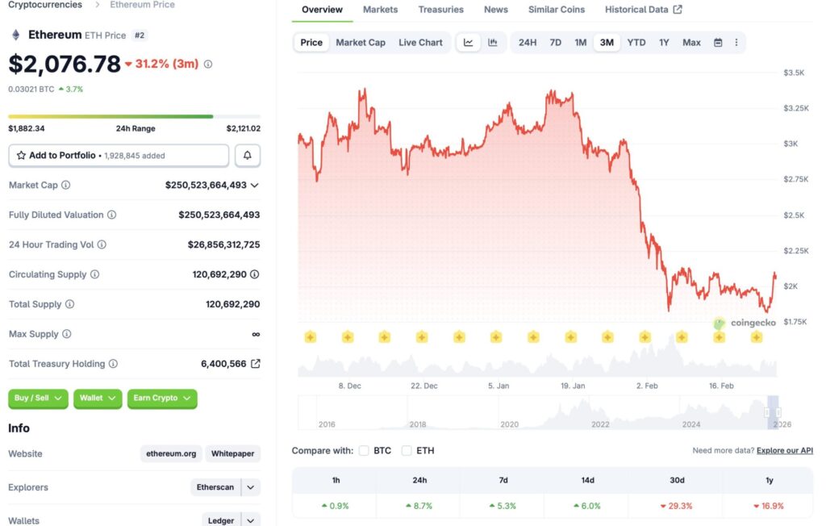Expand the Market Cap value chevron
The width and height of the screenshot is (826, 526).
coord(255,185)
